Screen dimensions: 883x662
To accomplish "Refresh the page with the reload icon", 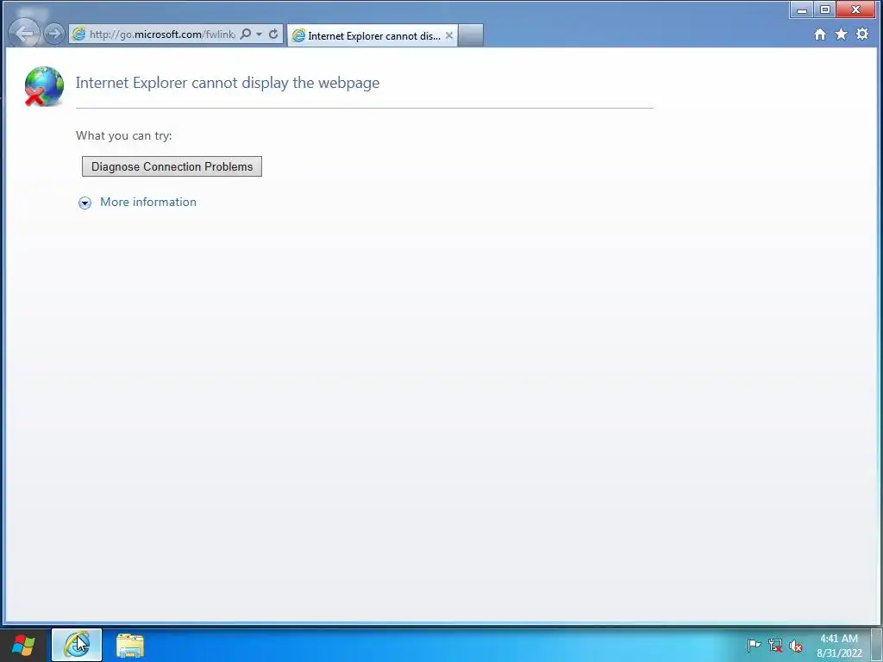I will point(273,34).
